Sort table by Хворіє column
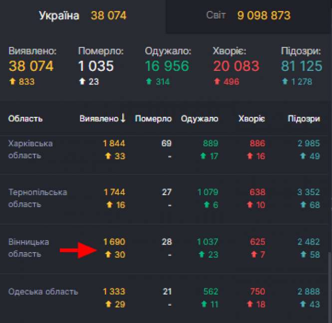Image resolution: width=332 pixels, height=323 pixels. coord(252,119)
